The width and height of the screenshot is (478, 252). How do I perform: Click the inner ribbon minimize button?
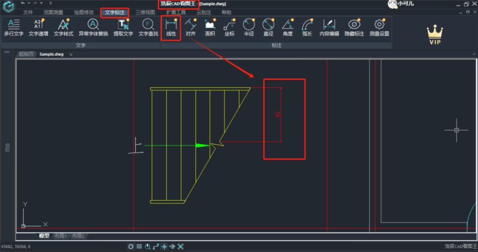(461, 12)
